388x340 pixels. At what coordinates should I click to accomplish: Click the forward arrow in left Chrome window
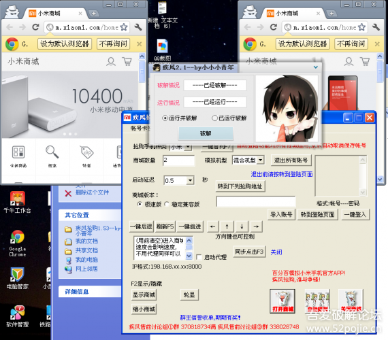point(22,27)
